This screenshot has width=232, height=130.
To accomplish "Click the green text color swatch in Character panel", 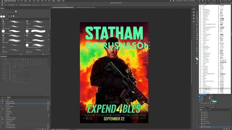I will [x=214, y=101].
